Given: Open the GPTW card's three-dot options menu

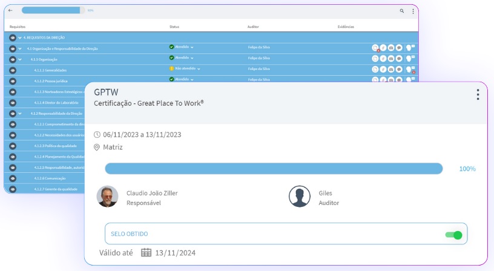Looking at the screenshot, I should pyautogui.click(x=478, y=95).
